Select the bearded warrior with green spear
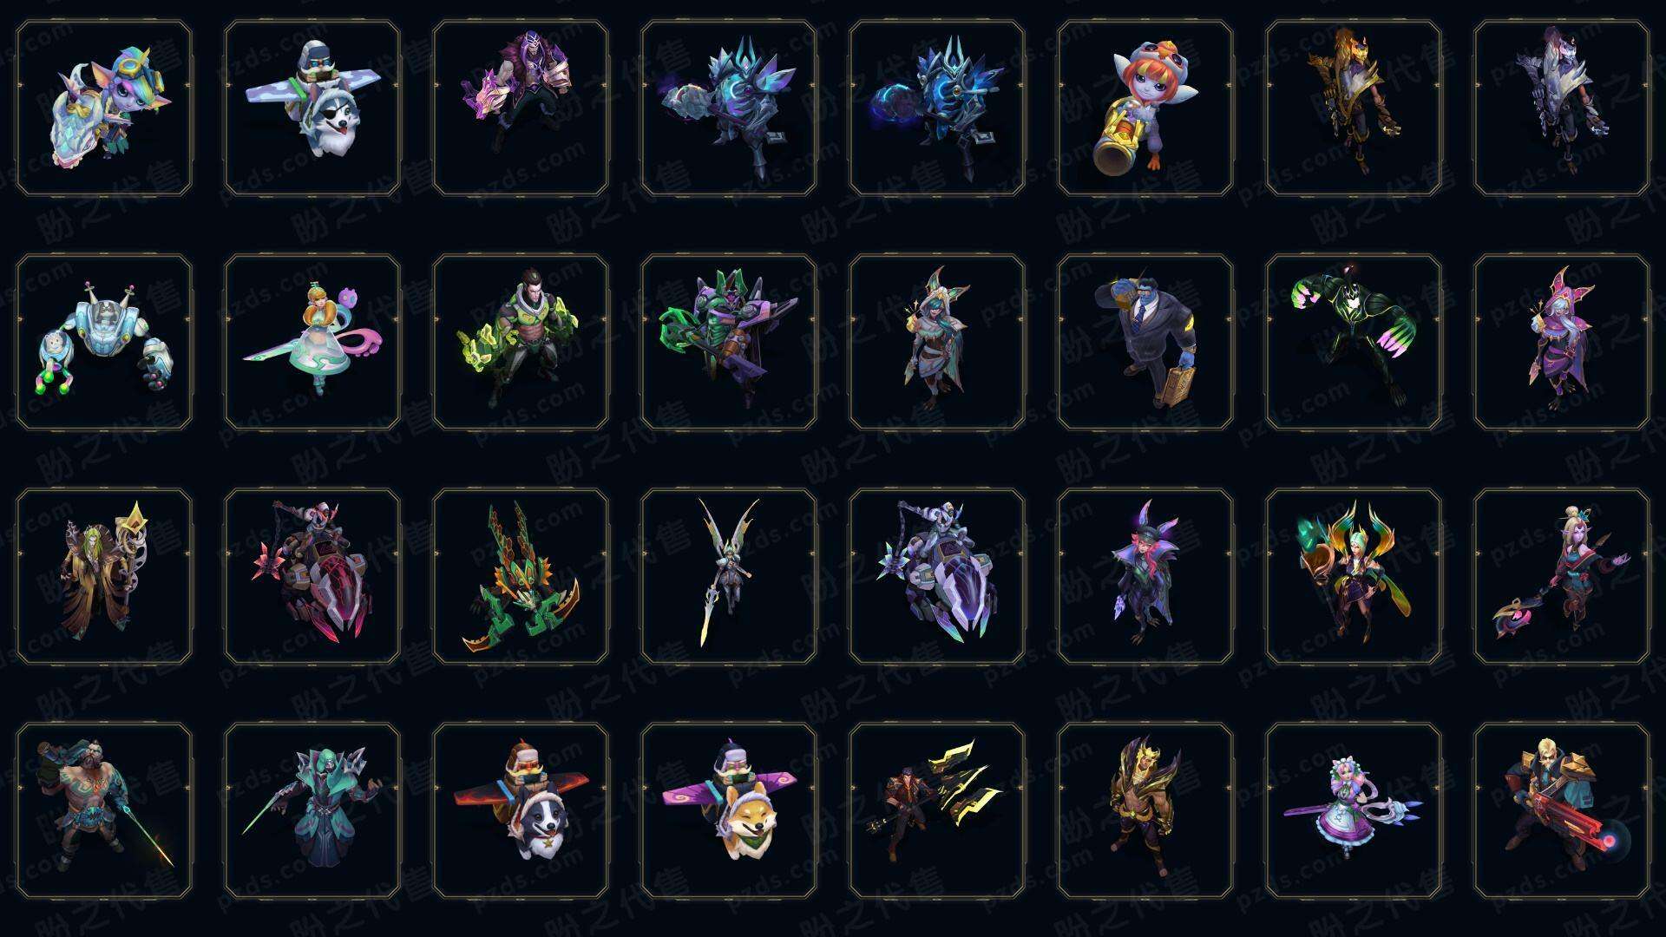1666x937 pixels. pos(104,810)
